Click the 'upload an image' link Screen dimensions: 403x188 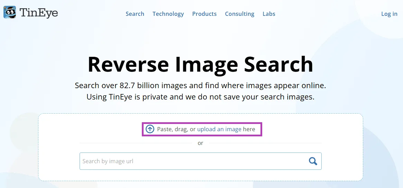219,129
